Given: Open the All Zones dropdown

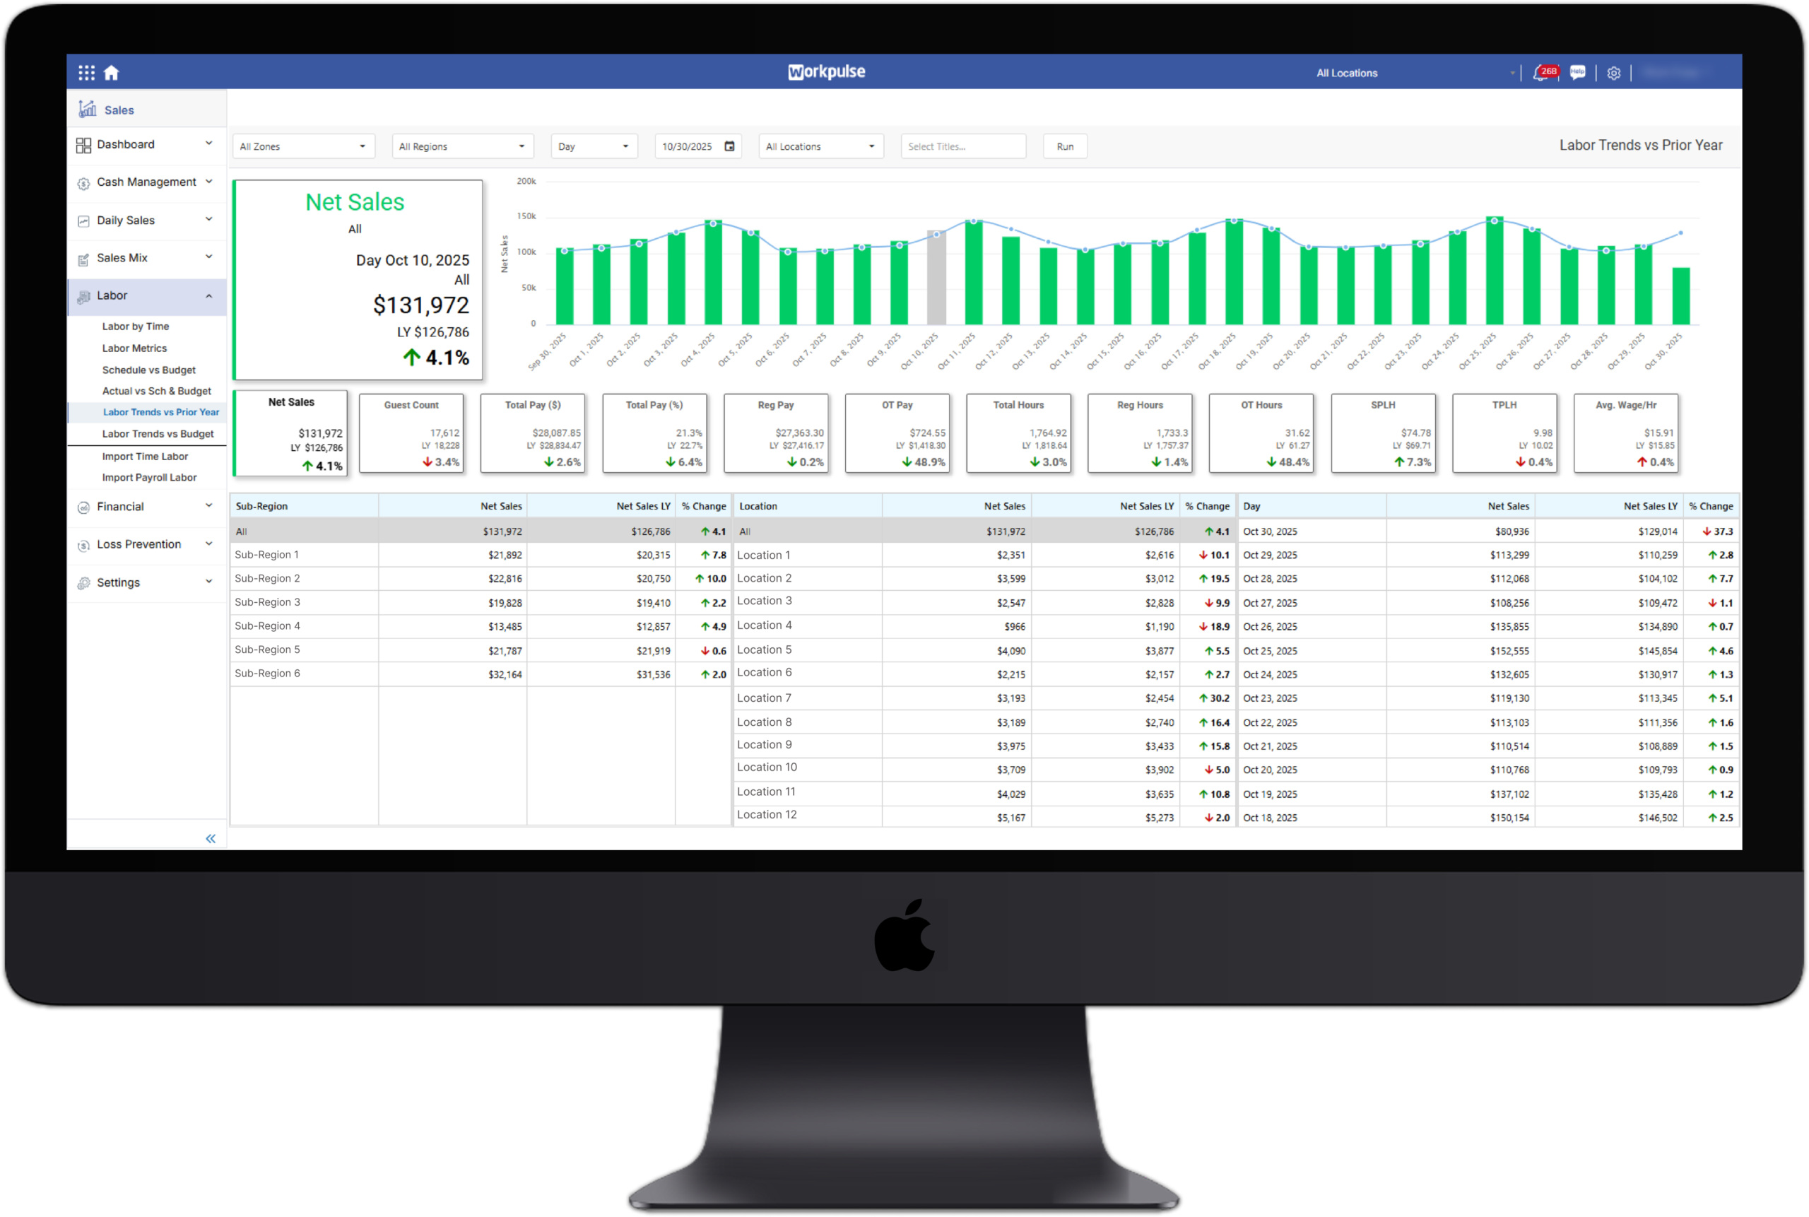Looking at the screenshot, I should tap(302, 146).
